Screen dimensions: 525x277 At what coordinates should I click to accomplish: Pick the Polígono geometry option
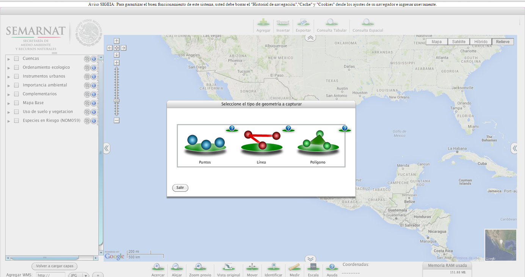pyautogui.click(x=318, y=142)
